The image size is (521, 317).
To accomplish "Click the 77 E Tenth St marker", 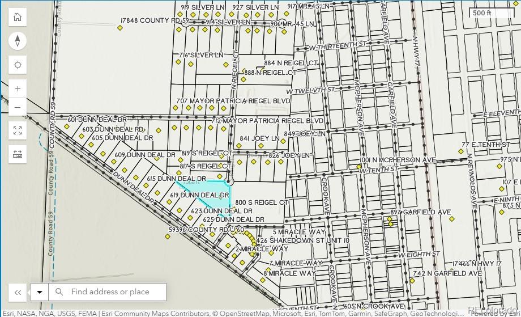I will click(460, 151).
